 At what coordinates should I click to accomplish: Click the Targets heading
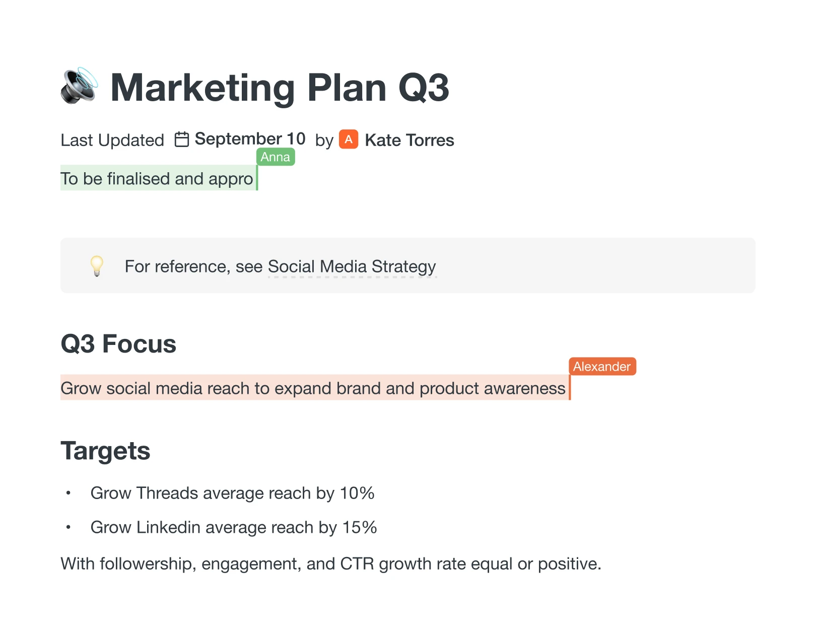coord(105,451)
